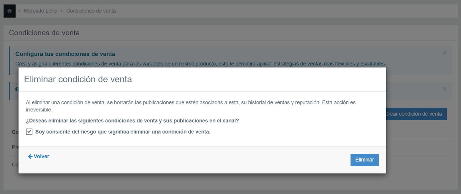This screenshot has height=194, width=461.
Task: Click the info icon on second banner
Action: pyautogui.click(x=17, y=89)
